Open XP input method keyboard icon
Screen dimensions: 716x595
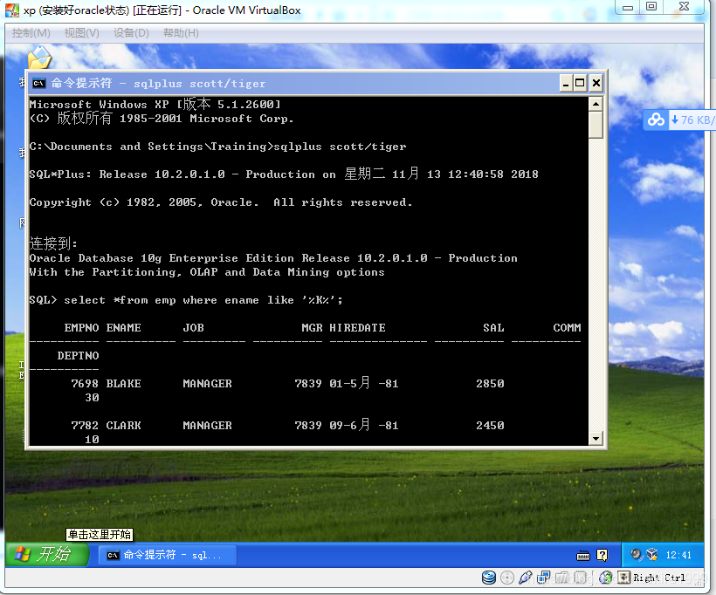(x=583, y=555)
